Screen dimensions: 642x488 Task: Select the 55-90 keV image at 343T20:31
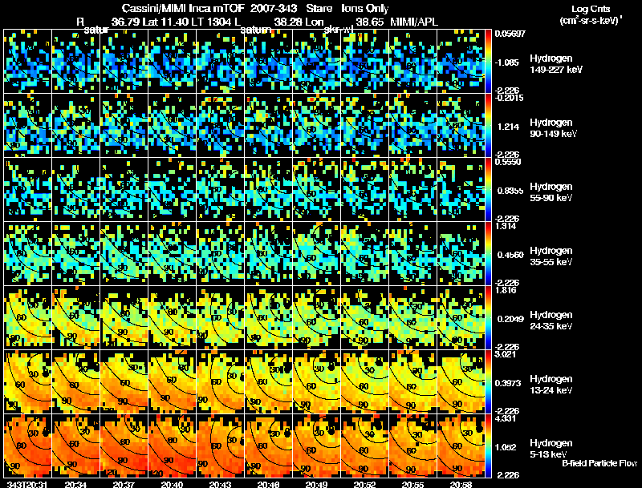[28, 190]
